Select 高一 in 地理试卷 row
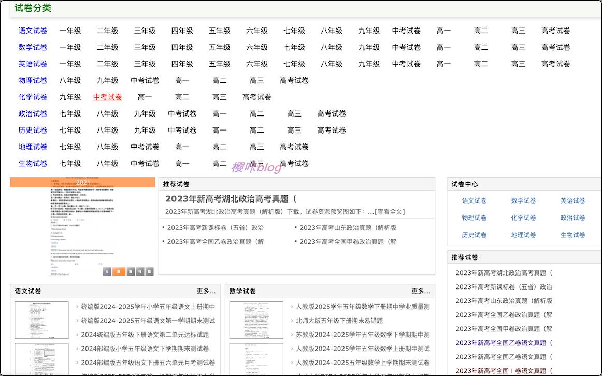 point(182,147)
